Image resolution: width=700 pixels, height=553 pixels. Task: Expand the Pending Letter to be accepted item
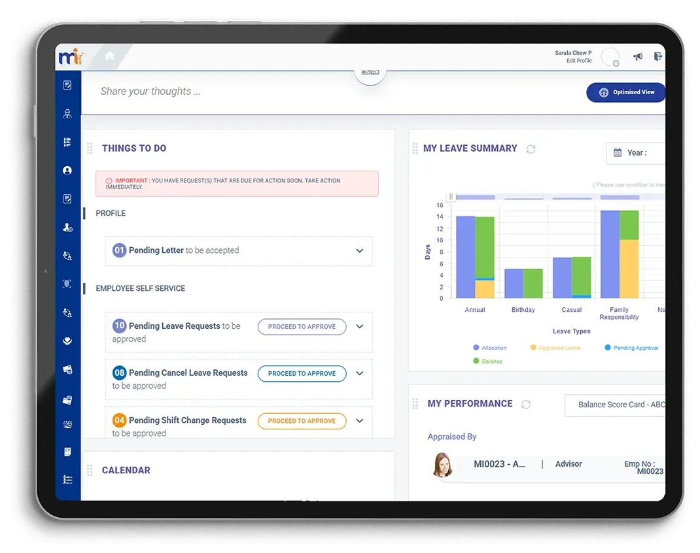359,250
